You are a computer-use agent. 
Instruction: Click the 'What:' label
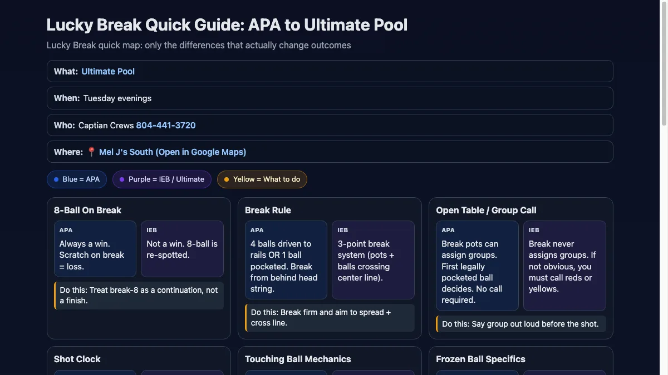[66, 71]
